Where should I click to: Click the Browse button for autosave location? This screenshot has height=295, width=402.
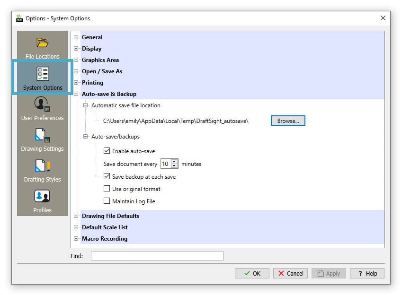pyautogui.click(x=288, y=120)
